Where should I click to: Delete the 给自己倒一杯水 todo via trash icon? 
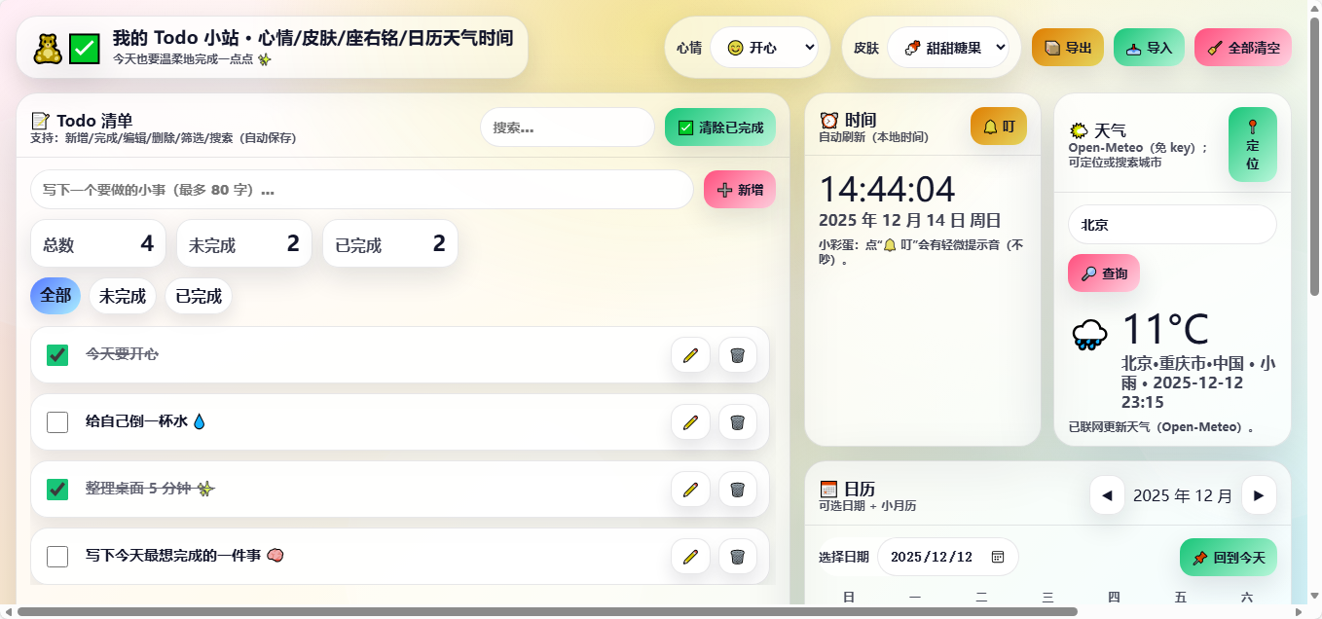tap(738, 422)
